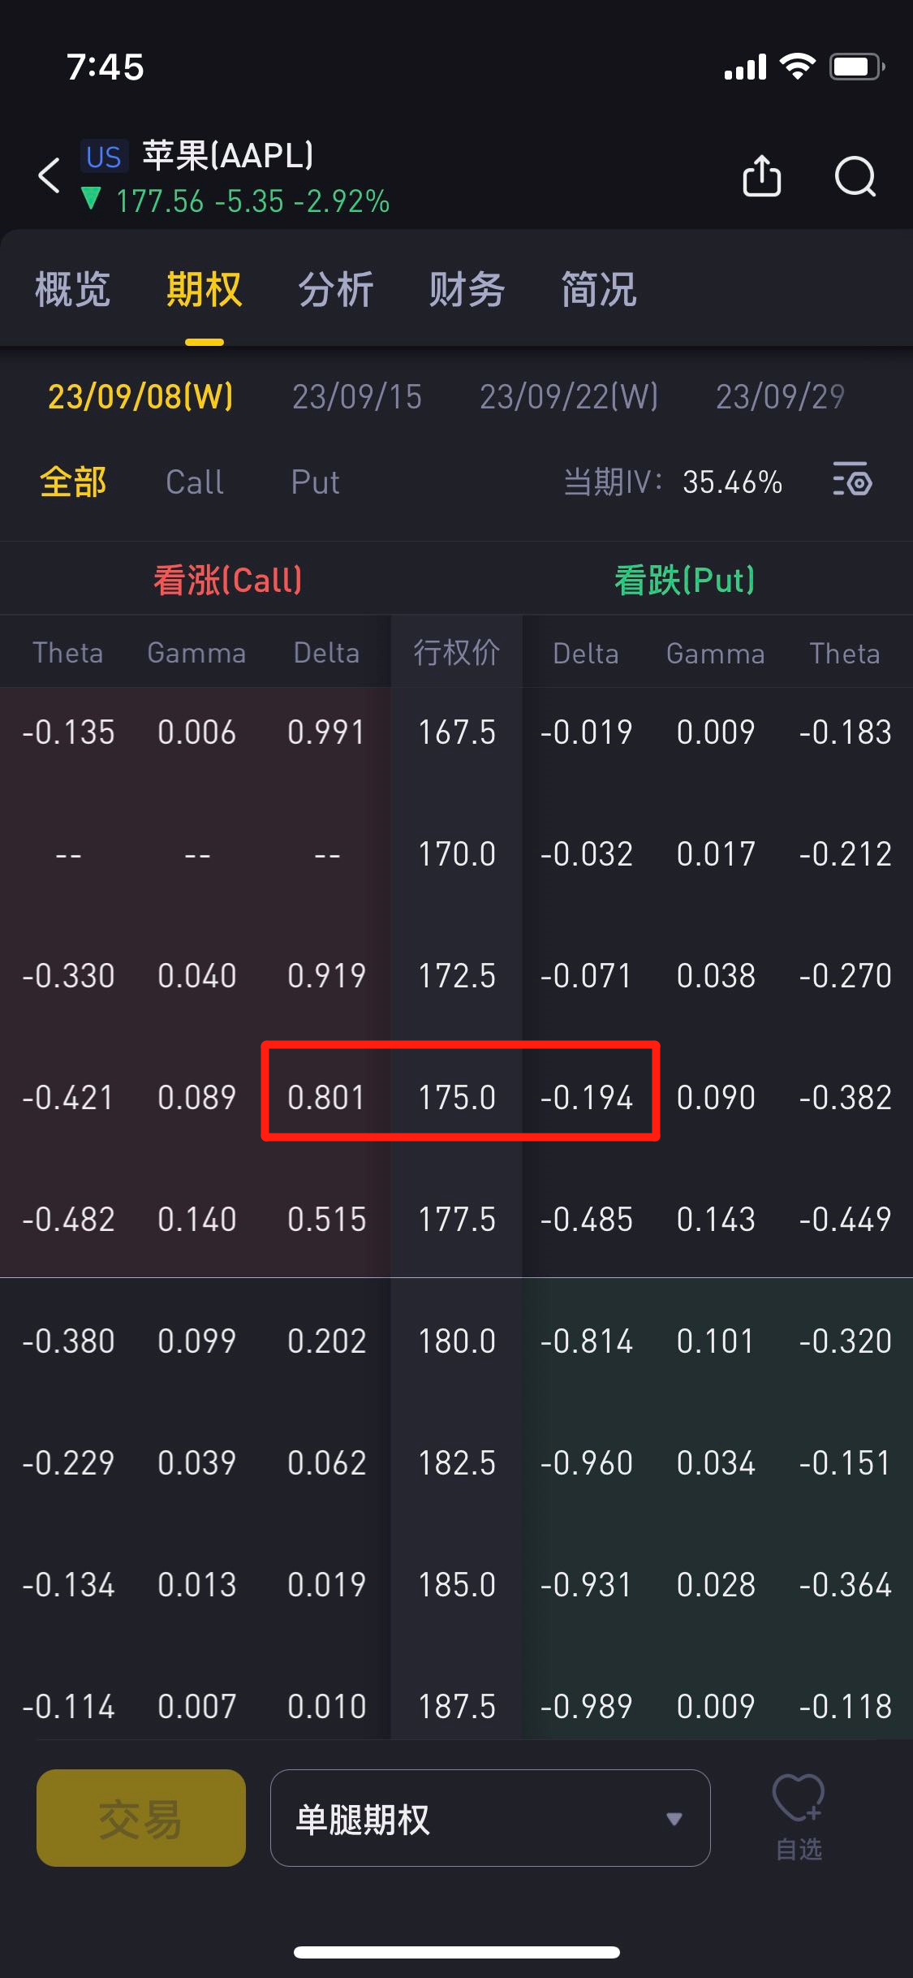Image resolution: width=913 pixels, height=1978 pixels.
Task: Select the 175.0 strike price row
Action: point(457,1098)
